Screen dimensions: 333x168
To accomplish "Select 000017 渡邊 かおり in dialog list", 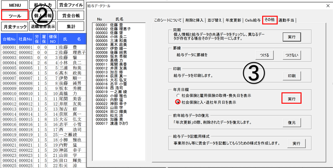I will 119,123.
